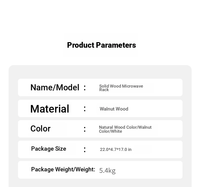Click the word Parameters in the title
Viewport: 200px width, 187px height.
point(116,45)
